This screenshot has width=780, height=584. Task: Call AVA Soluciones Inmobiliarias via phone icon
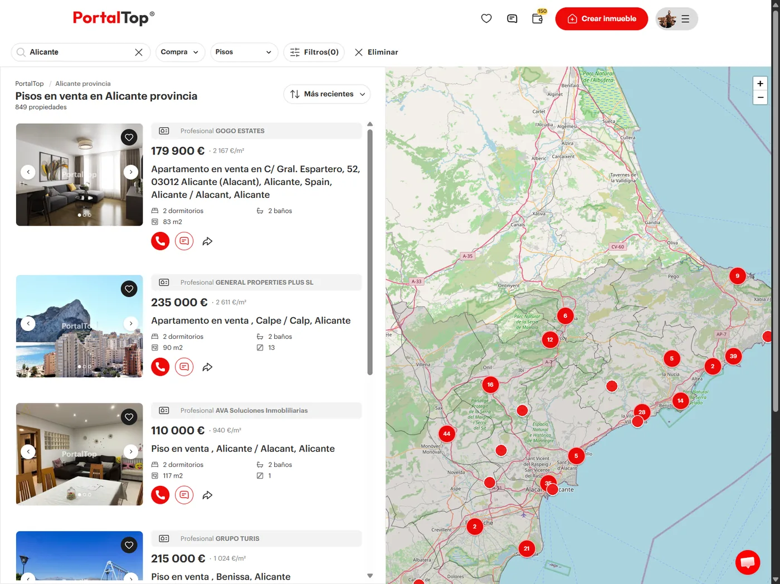click(160, 495)
